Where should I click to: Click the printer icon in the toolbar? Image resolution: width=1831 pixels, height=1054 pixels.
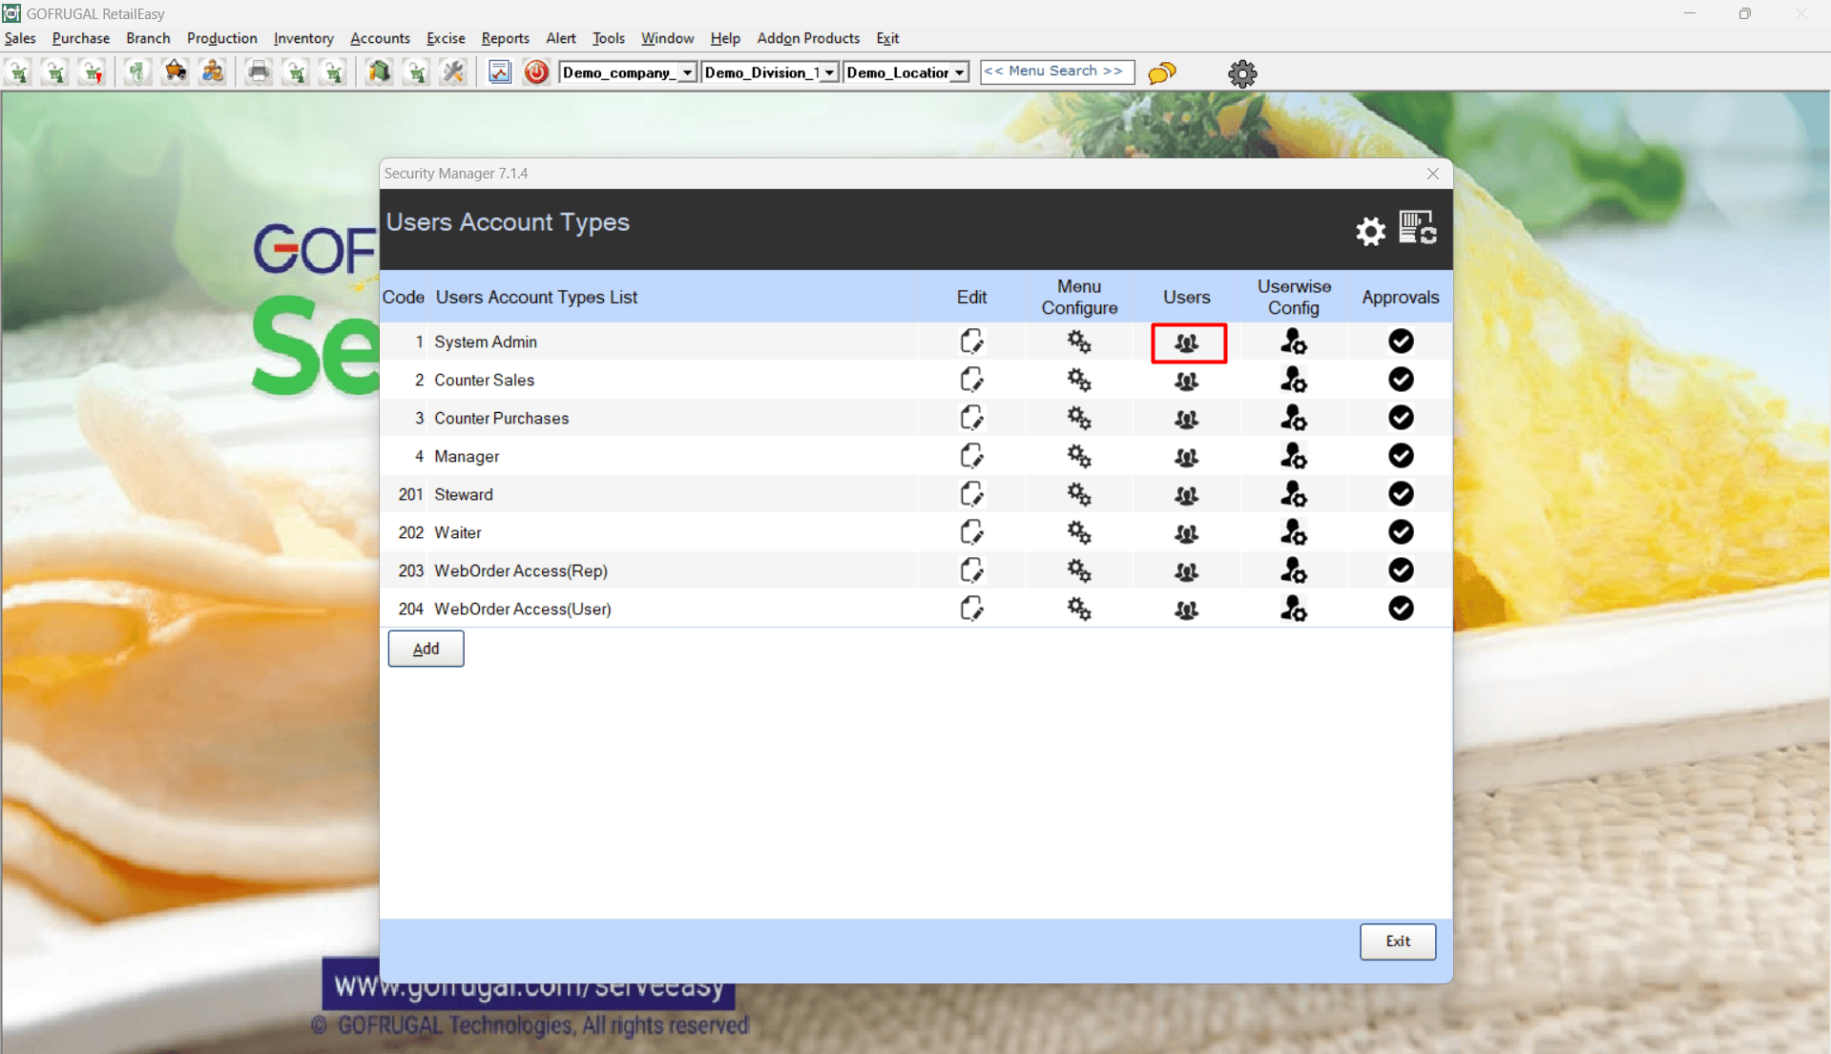click(259, 72)
